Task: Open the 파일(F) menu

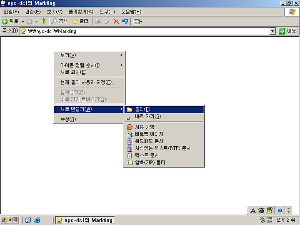Action: click(11, 12)
